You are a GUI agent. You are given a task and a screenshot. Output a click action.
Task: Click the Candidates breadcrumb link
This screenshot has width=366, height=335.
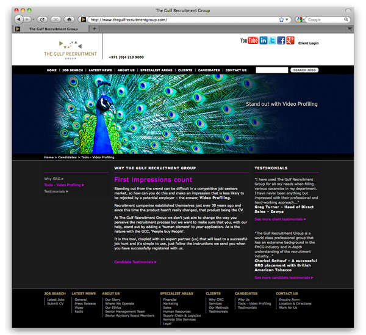pyautogui.click(x=67, y=157)
